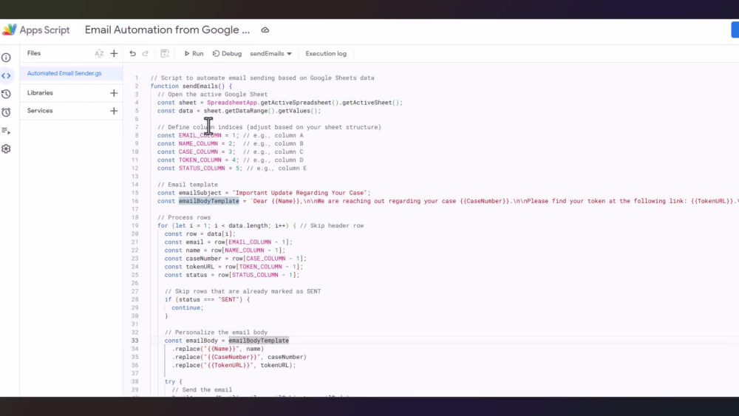Click 'const STATUS_COLUMN = 5' line

point(232,168)
